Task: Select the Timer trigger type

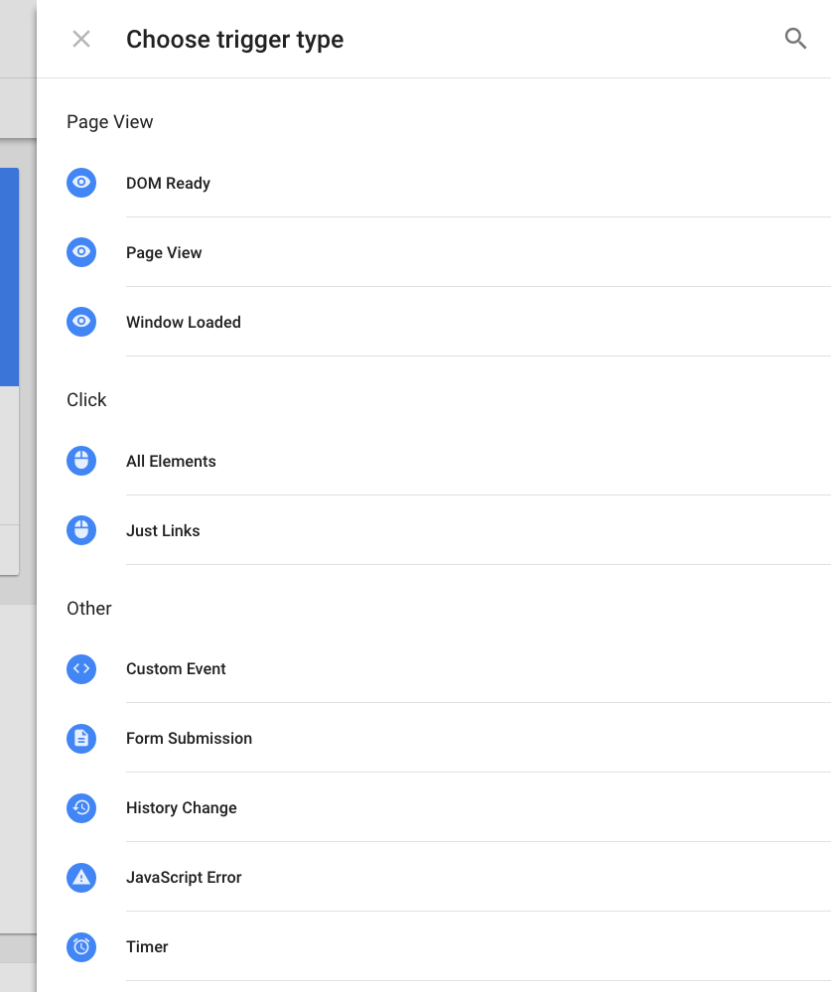Action: (147, 947)
